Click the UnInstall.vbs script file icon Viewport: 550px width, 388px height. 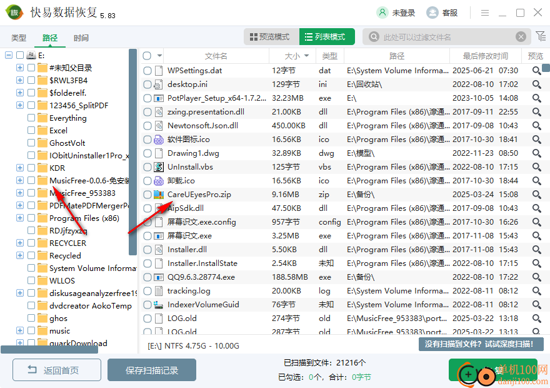[x=159, y=167]
